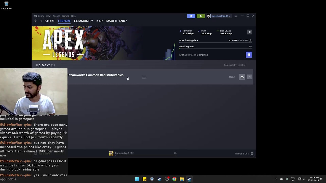Open the Steam menu
Screen dimensions: 326x183
click(40, 16)
